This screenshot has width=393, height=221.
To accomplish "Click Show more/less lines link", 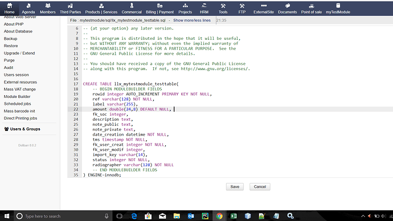I will point(192,21).
